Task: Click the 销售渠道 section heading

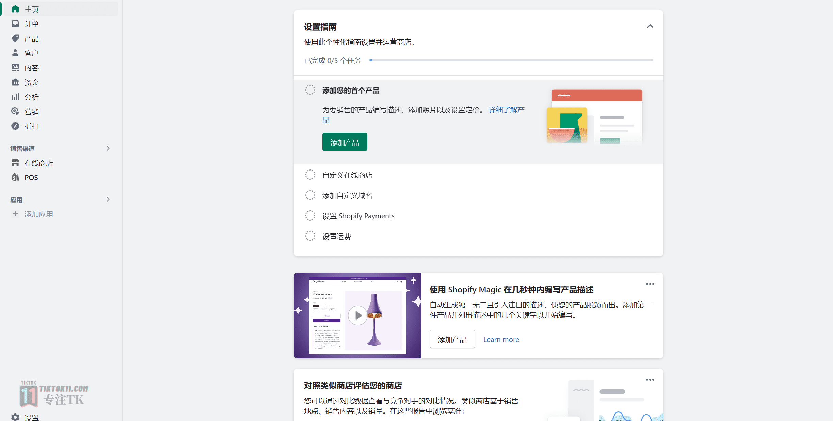Action: click(22, 148)
